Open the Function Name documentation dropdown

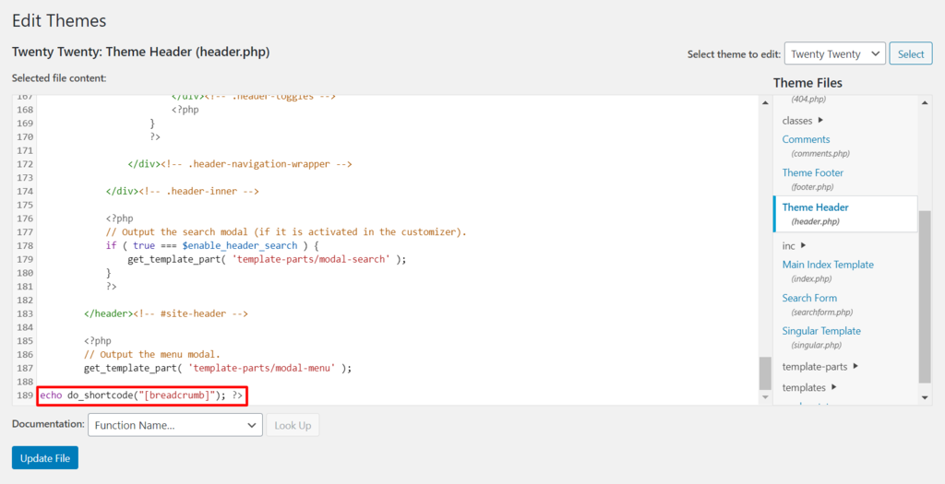175,425
